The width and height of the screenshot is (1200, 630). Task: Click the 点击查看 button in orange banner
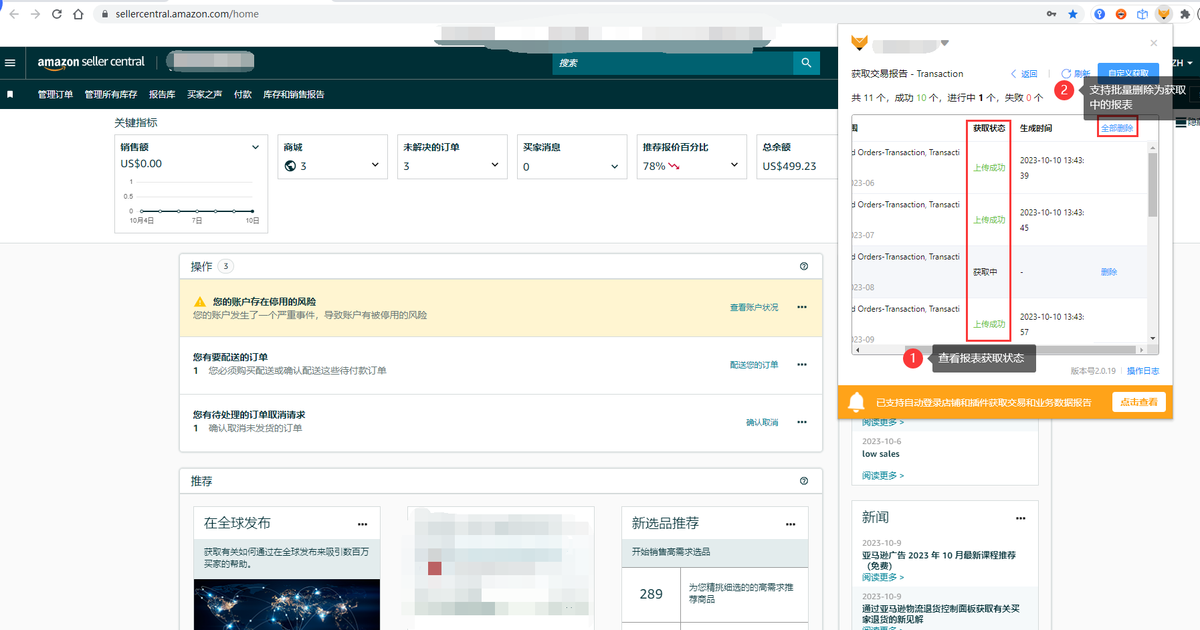point(1138,402)
